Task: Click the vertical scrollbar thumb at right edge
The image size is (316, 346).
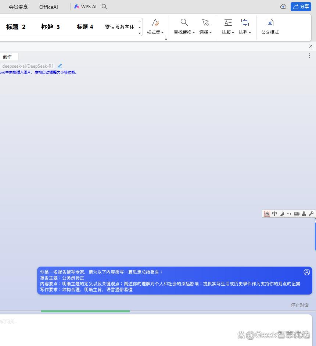Action: 315,235
